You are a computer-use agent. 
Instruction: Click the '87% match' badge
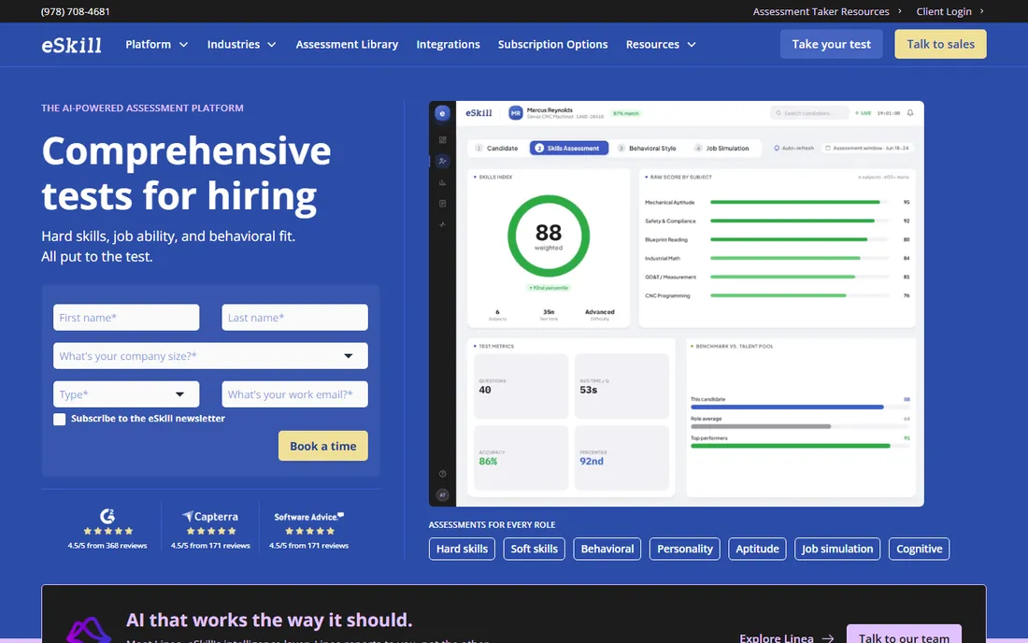click(625, 113)
